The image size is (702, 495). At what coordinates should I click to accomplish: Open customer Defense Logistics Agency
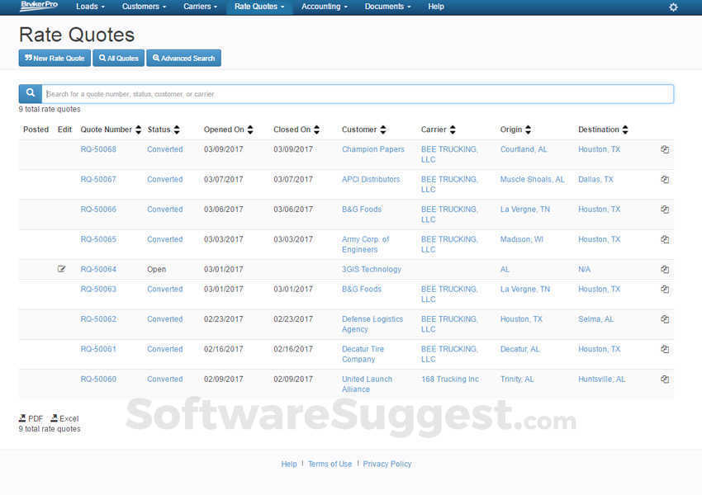[372, 324]
